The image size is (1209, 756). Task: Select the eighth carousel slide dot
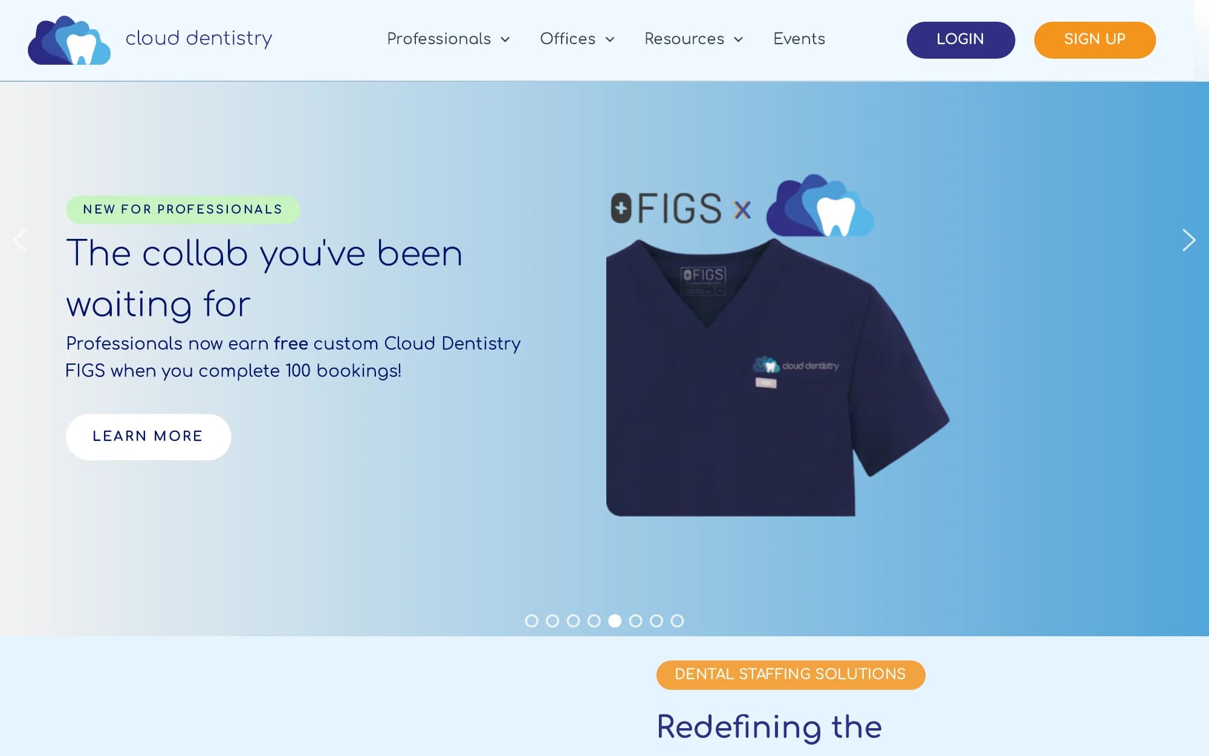pyautogui.click(x=677, y=621)
